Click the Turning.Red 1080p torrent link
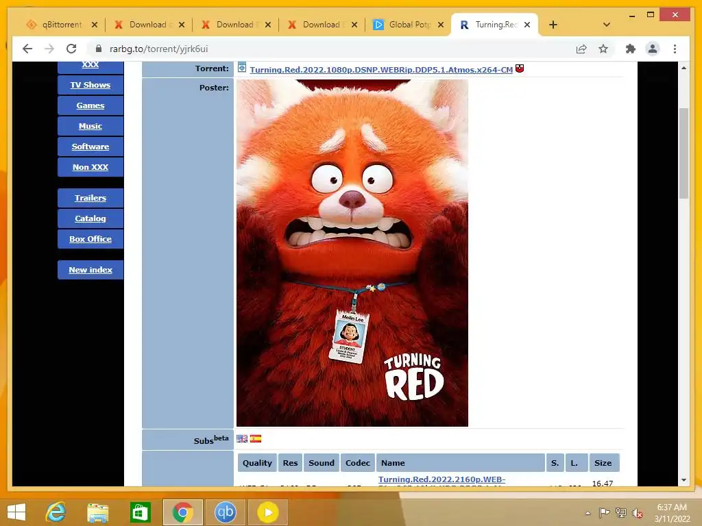702x526 pixels. click(381, 70)
